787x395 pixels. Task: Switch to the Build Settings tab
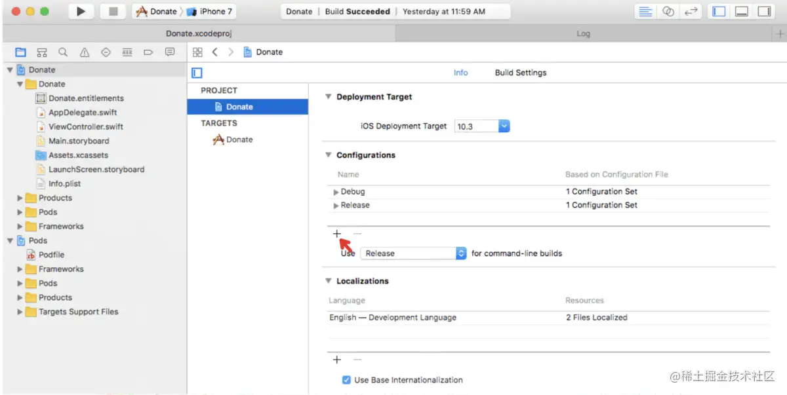click(x=521, y=73)
